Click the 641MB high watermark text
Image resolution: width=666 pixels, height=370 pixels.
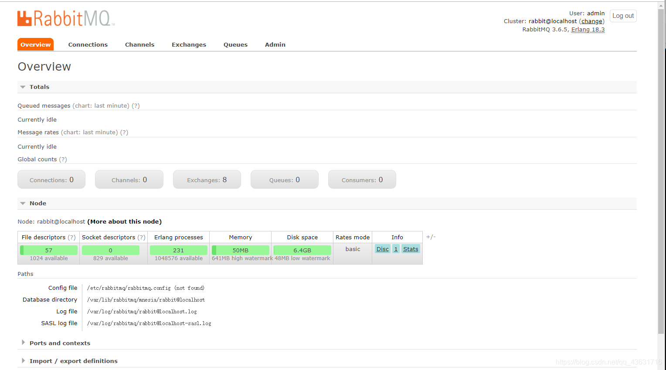tap(242, 258)
